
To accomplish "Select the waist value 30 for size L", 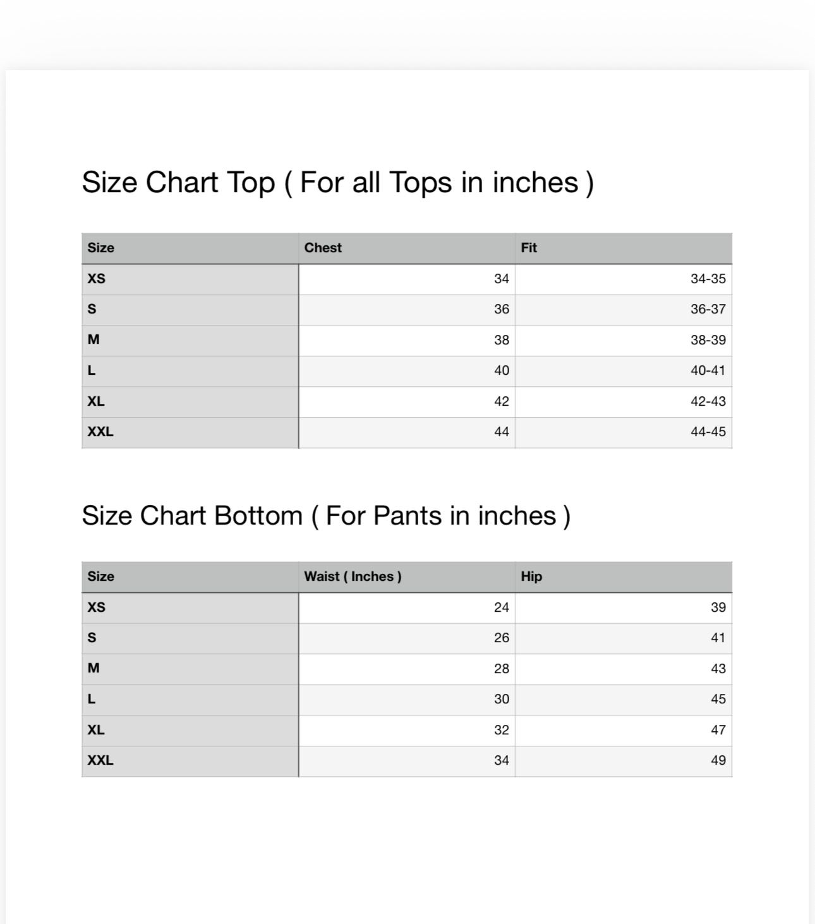I will point(501,699).
